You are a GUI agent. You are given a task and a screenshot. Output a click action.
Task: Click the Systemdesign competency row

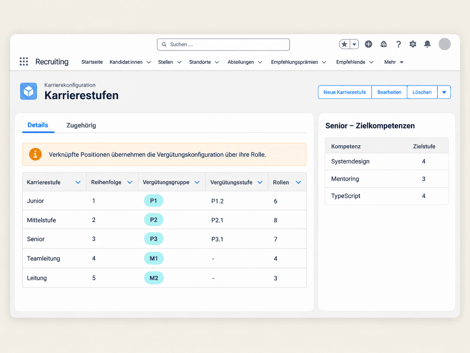[x=387, y=161]
